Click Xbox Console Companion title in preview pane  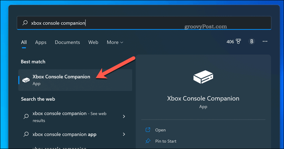[x=203, y=98]
